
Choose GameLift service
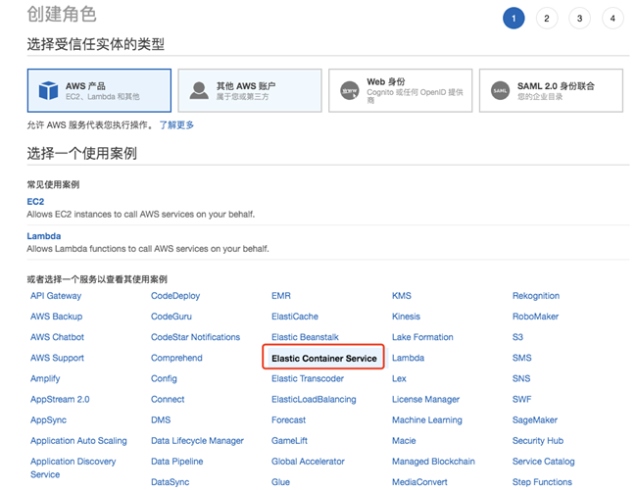pos(290,441)
